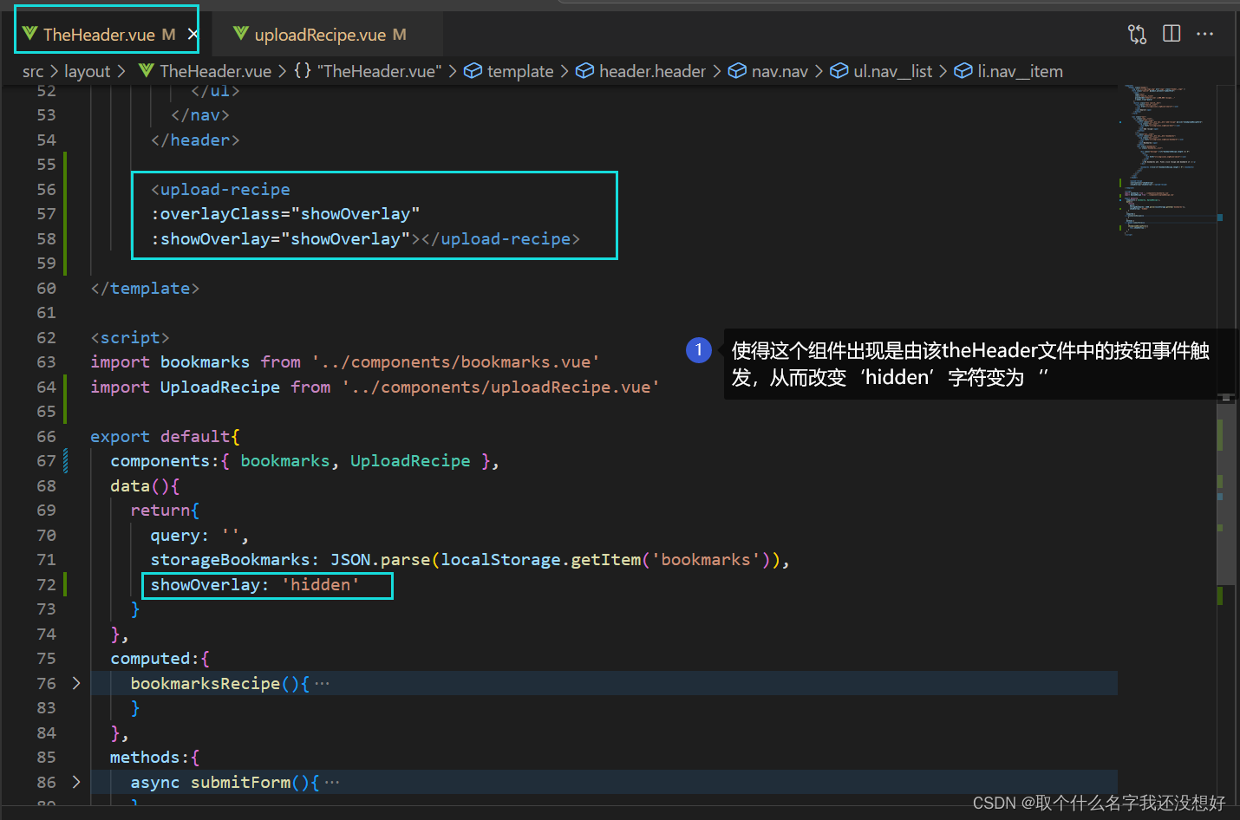This screenshot has width=1240, height=820.
Task: Click 'methods:{' on line 85
Action: pos(154,757)
